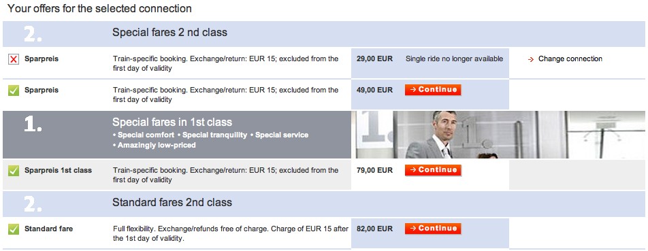Select the Standard fares 2nd class heading
Viewport: 648px width, 251px height.
pos(172,202)
